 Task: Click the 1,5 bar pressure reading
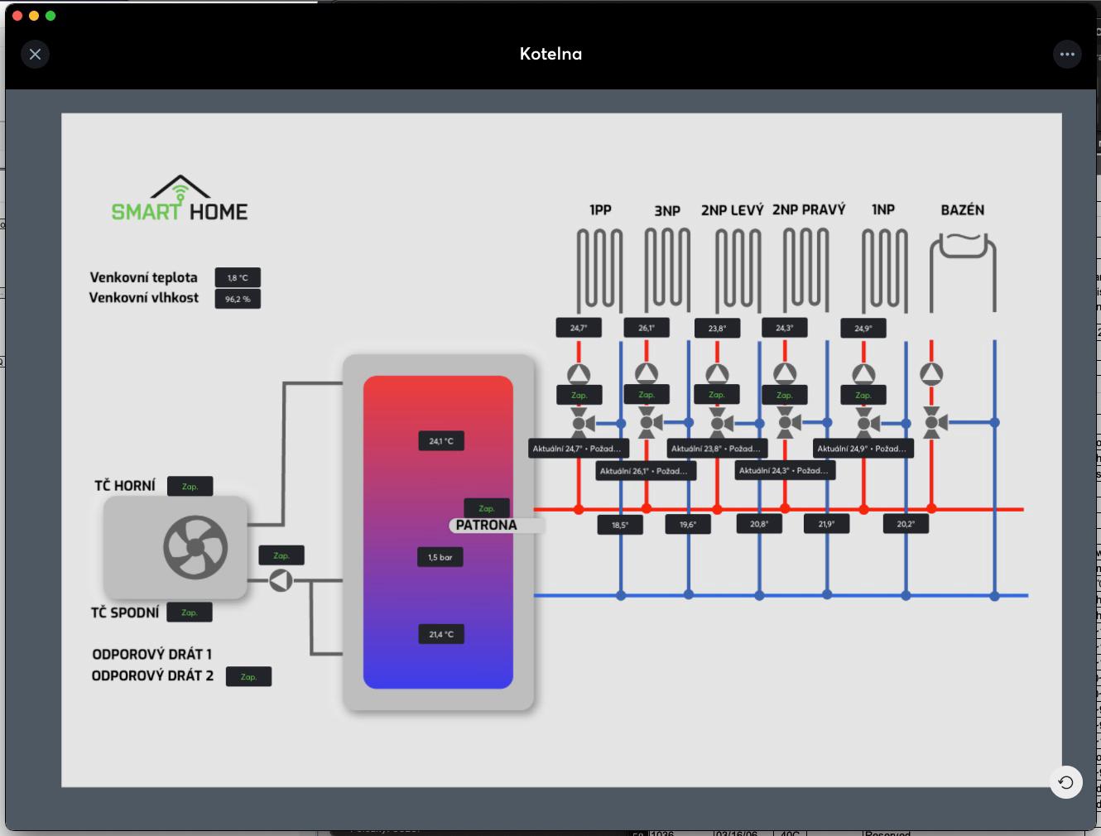pos(440,558)
